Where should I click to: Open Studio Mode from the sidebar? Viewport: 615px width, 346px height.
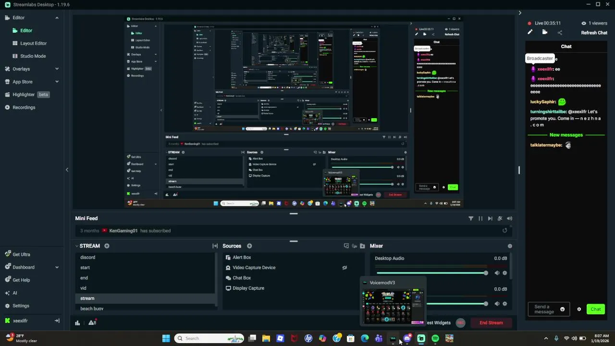pos(33,56)
